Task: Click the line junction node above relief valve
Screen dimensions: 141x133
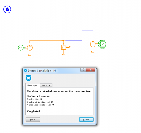Action: pyautogui.click(x=64, y=40)
